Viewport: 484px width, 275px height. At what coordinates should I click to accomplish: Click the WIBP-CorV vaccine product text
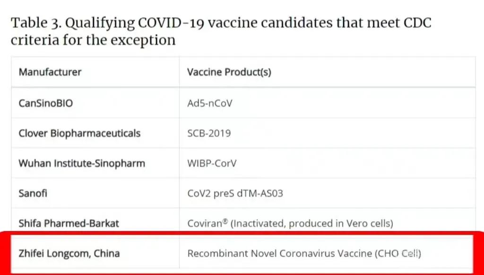(x=212, y=163)
